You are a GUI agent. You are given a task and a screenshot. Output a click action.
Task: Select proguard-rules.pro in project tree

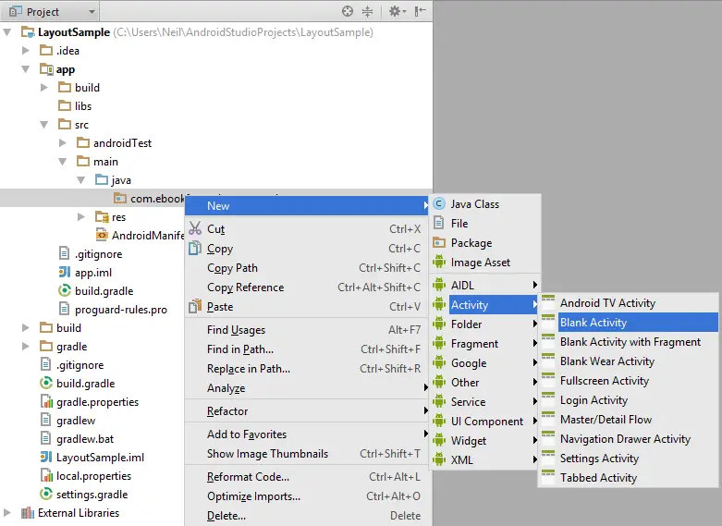click(x=120, y=310)
